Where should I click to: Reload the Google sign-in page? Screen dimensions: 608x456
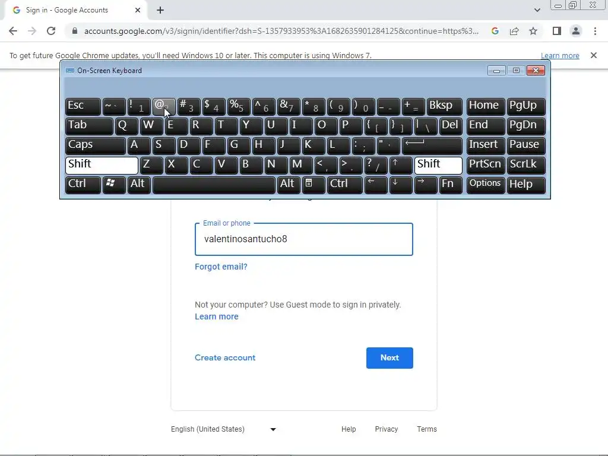(x=51, y=31)
